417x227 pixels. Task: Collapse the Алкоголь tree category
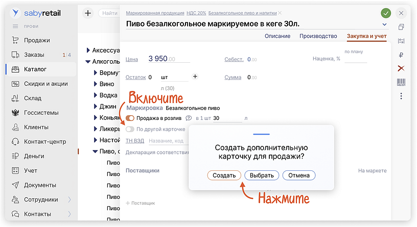pyautogui.click(x=88, y=62)
